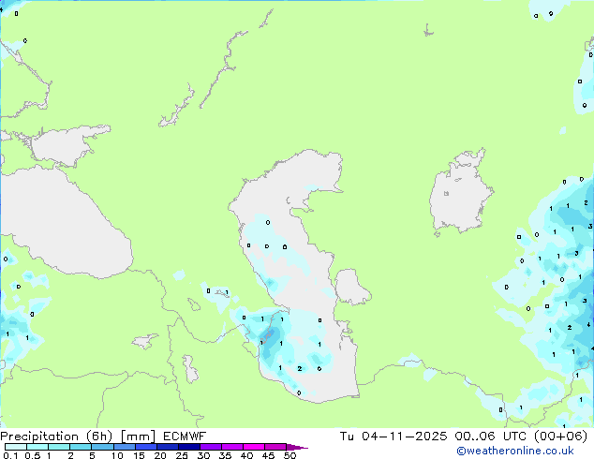
Task: Click the above-50 arrow tip of legend
Action: [x=297, y=447]
